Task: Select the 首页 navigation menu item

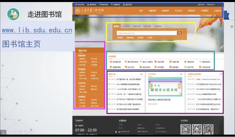Action: coord(141,11)
